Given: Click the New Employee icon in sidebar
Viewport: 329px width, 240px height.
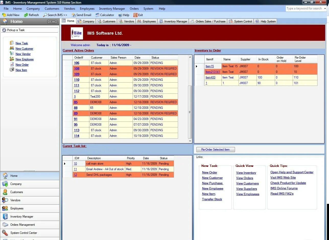Looking at the screenshot, I should (12, 59).
